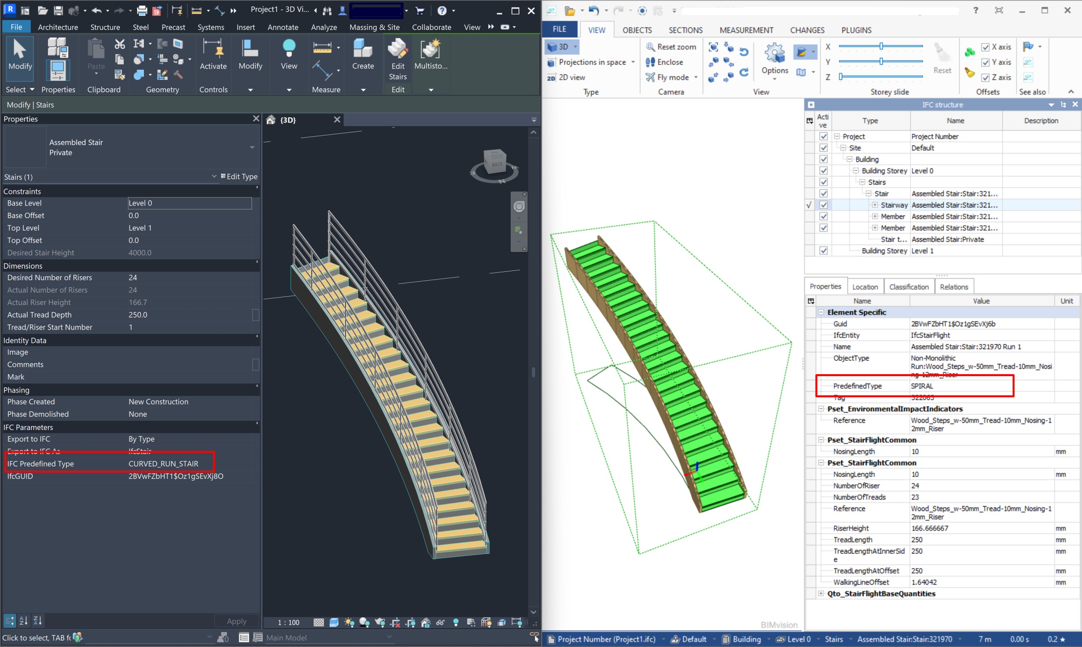Enable Fly mode in BIMvision
Screen dimensions: 1082x647
[x=671, y=77]
